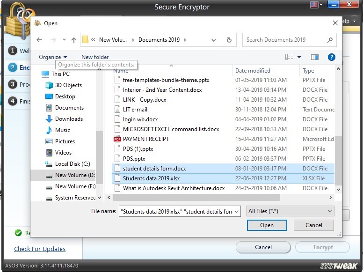
Task: Click the file list vertical scrollbar
Action: coord(338,160)
